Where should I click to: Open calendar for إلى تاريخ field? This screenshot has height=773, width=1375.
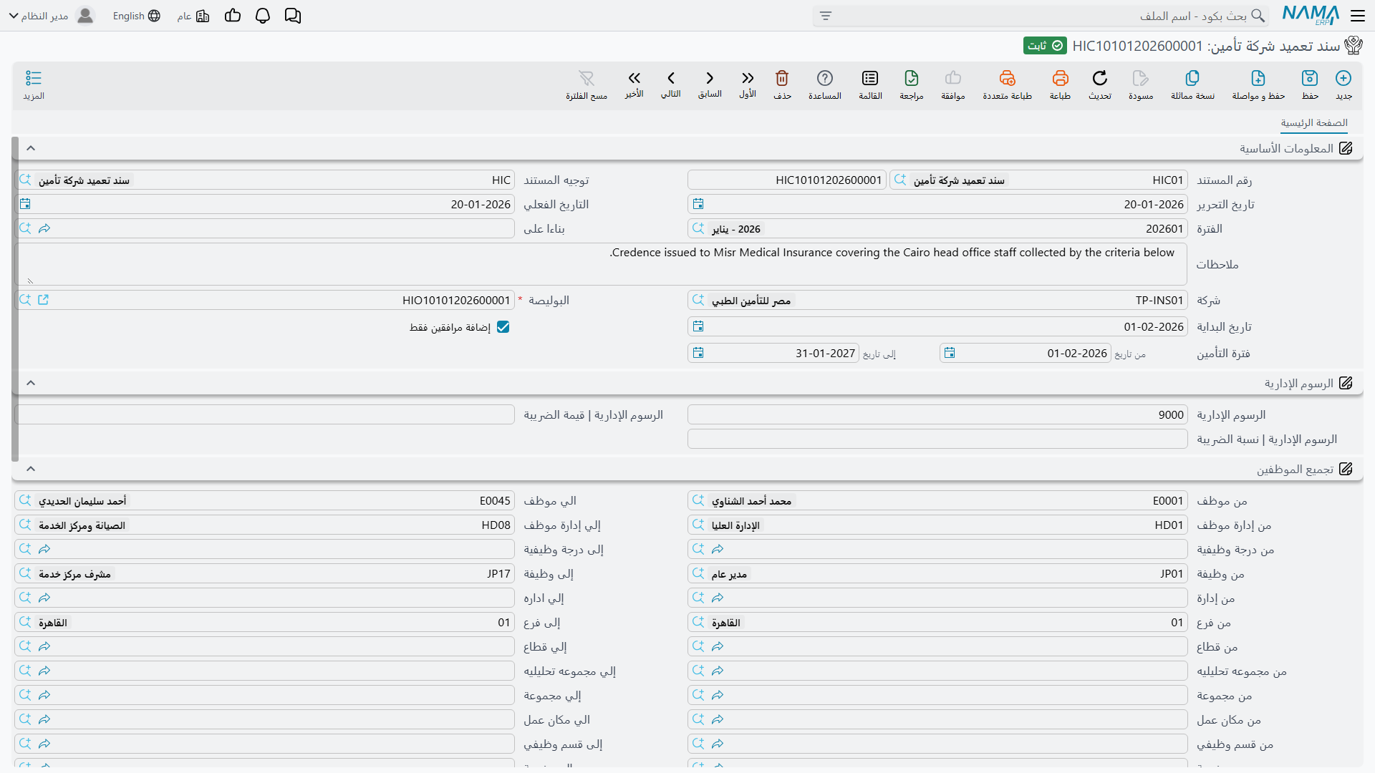click(698, 353)
